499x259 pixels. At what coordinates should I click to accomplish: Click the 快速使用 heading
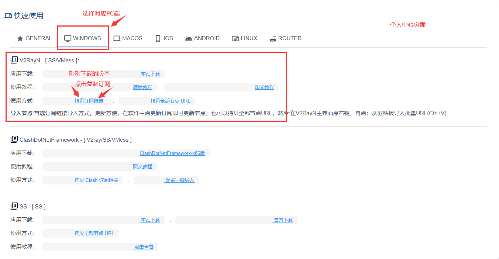coord(28,16)
